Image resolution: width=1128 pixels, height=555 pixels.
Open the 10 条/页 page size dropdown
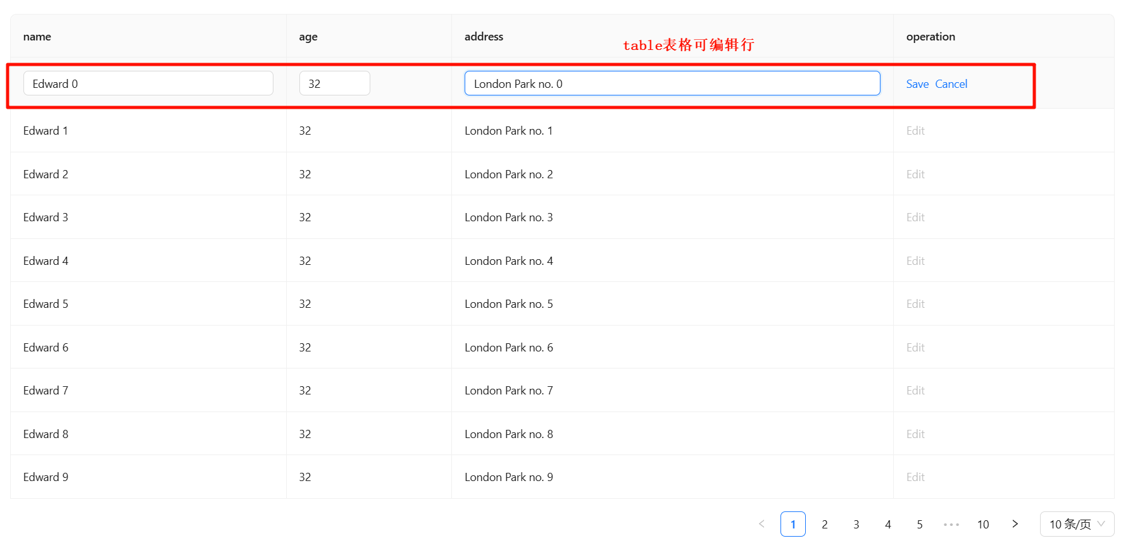click(1076, 524)
